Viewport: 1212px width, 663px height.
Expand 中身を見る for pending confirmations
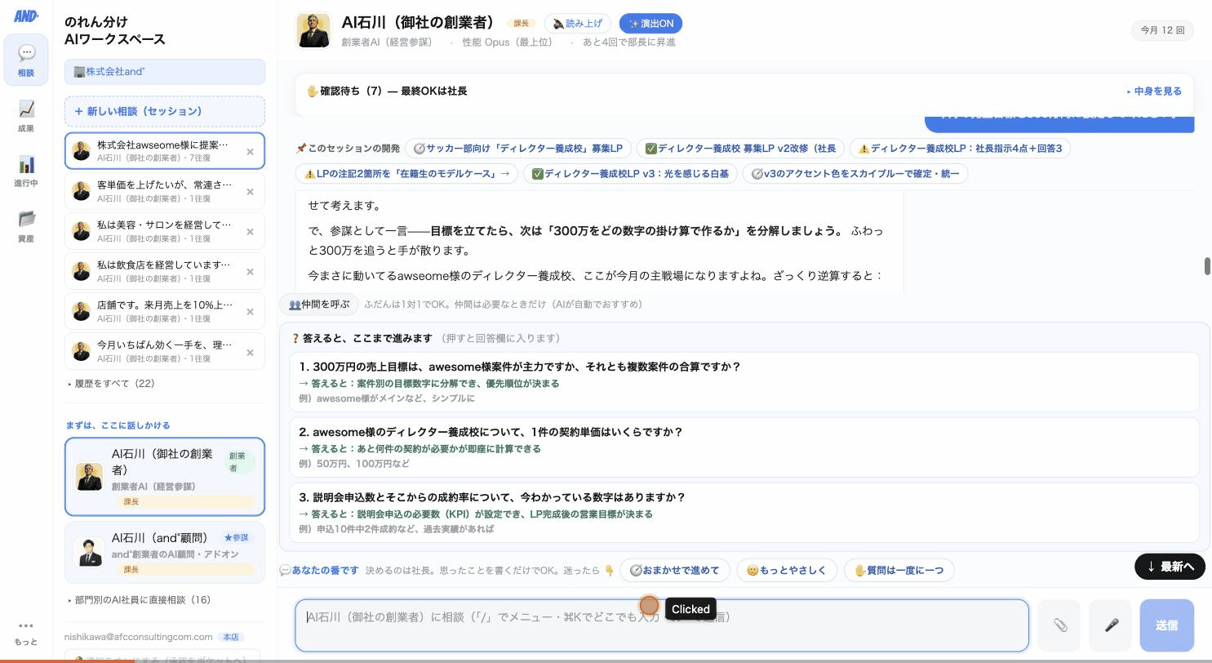pyautogui.click(x=1154, y=91)
